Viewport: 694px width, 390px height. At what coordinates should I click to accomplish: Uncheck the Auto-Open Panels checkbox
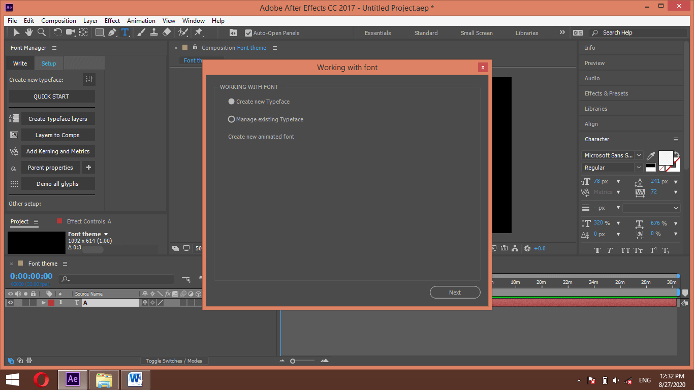coord(248,32)
